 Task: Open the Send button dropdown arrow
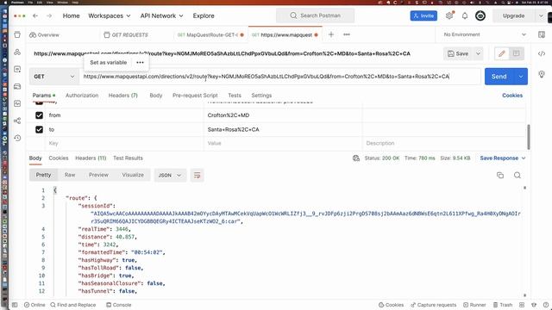(x=521, y=77)
